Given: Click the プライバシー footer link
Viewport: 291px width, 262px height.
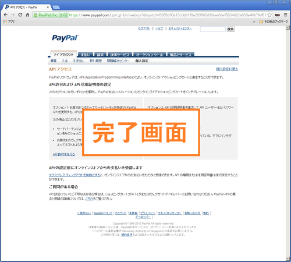Looking at the screenshot, I should tap(148, 213).
